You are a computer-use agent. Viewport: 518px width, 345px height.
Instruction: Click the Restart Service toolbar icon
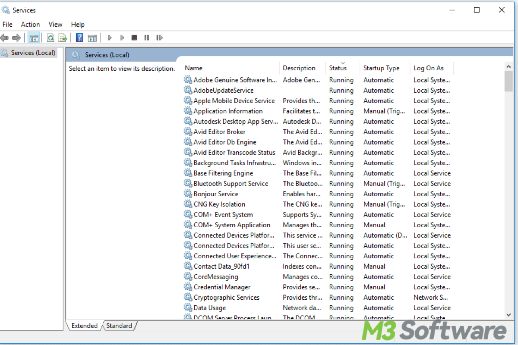(160, 38)
